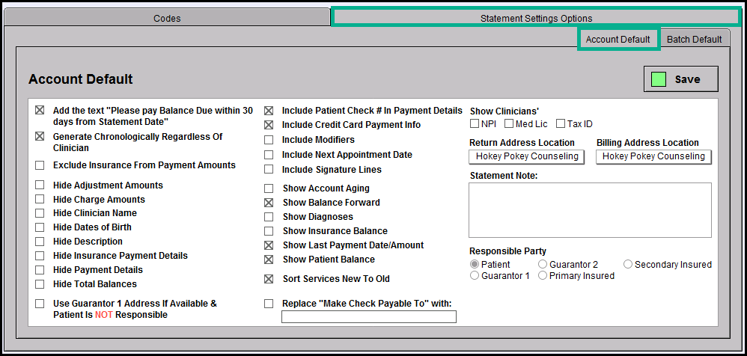747x356 pixels.
Task: Uncheck Generate Chronologically Regardless Of Clinician
Action: pos(40,137)
